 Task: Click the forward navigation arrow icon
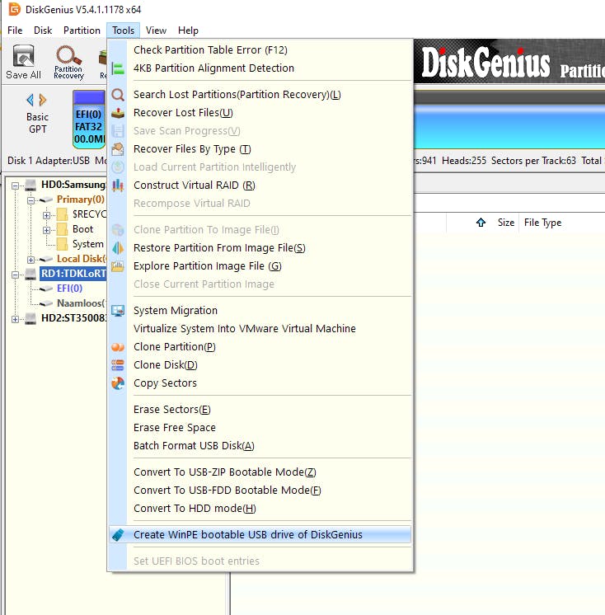coord(43,100)
